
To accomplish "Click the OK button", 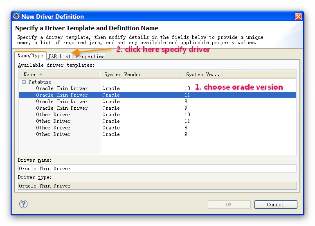I will pyautogui.click(x=229, y=204).
